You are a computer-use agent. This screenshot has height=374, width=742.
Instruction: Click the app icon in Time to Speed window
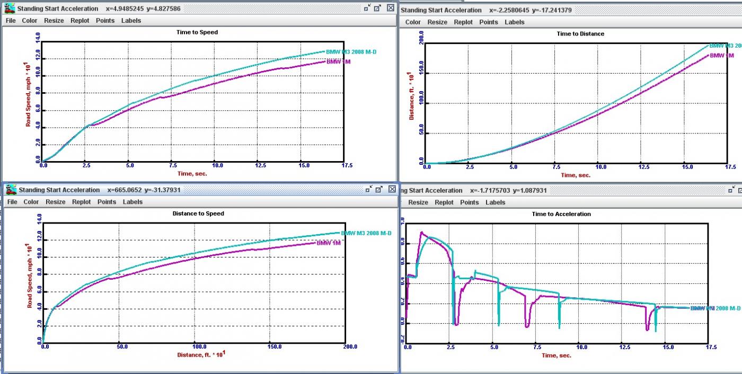point(10,8)
